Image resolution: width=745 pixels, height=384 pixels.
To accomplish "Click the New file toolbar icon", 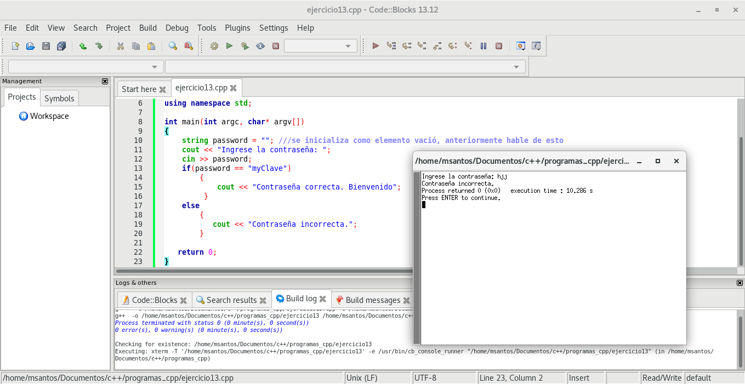I will [15, 46].
